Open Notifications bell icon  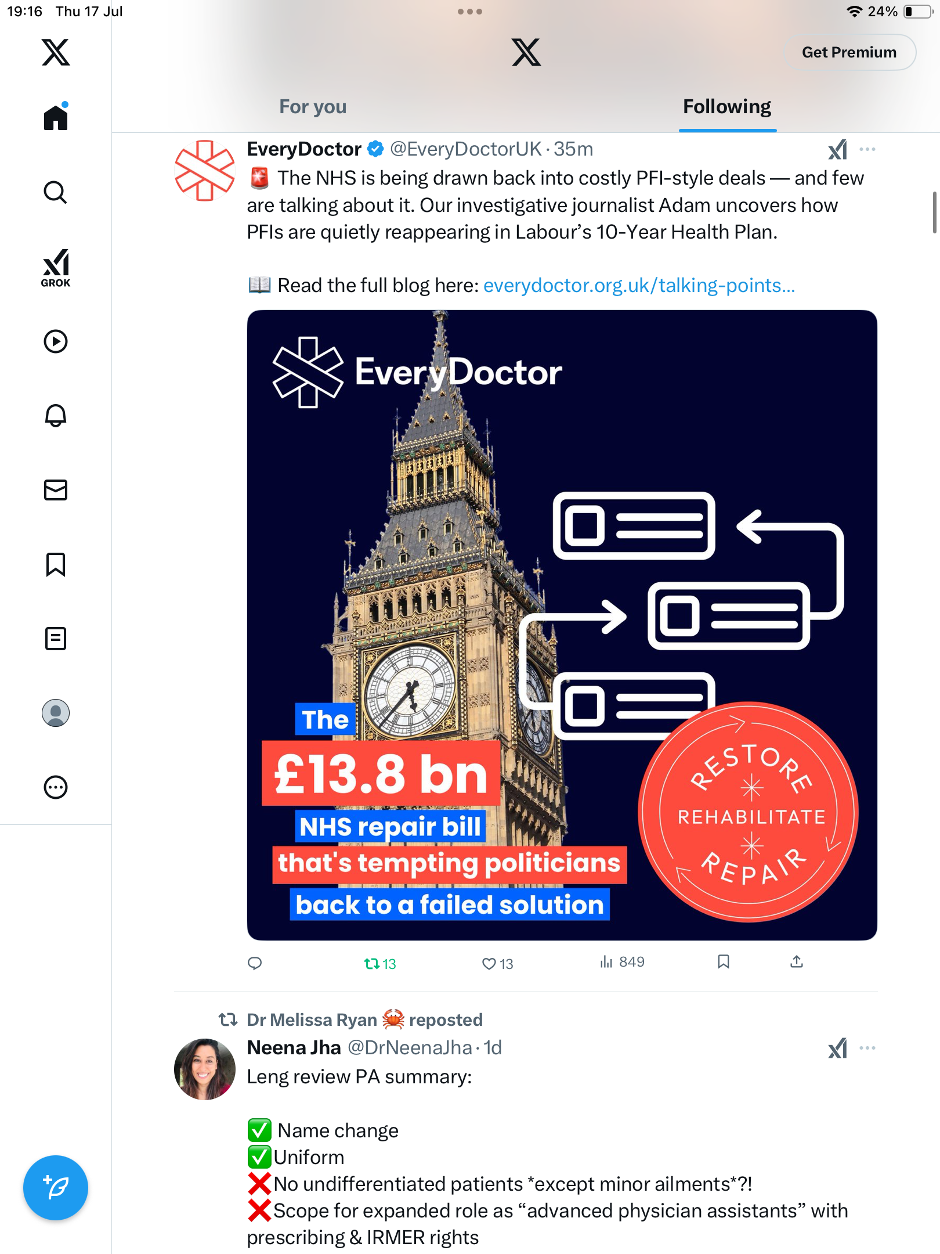click(x=56, y=415)
